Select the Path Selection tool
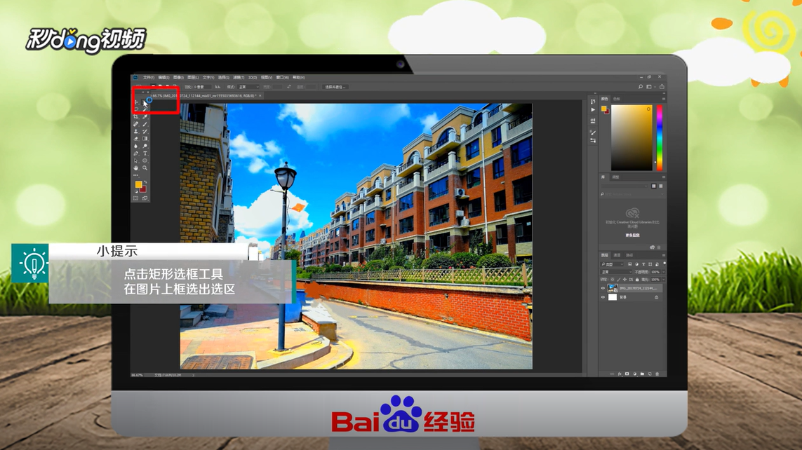802x450 pixels. pos(135,161)
